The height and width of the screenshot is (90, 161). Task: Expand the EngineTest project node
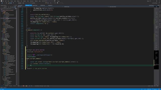tap(2, 38)
